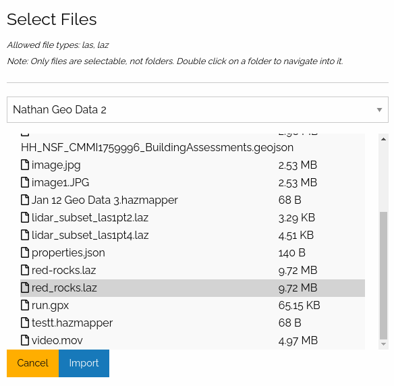394x386 pixels.
Task: Click the scrollbar down arrow
Action: pyautogui.click(x=383, y=344)
